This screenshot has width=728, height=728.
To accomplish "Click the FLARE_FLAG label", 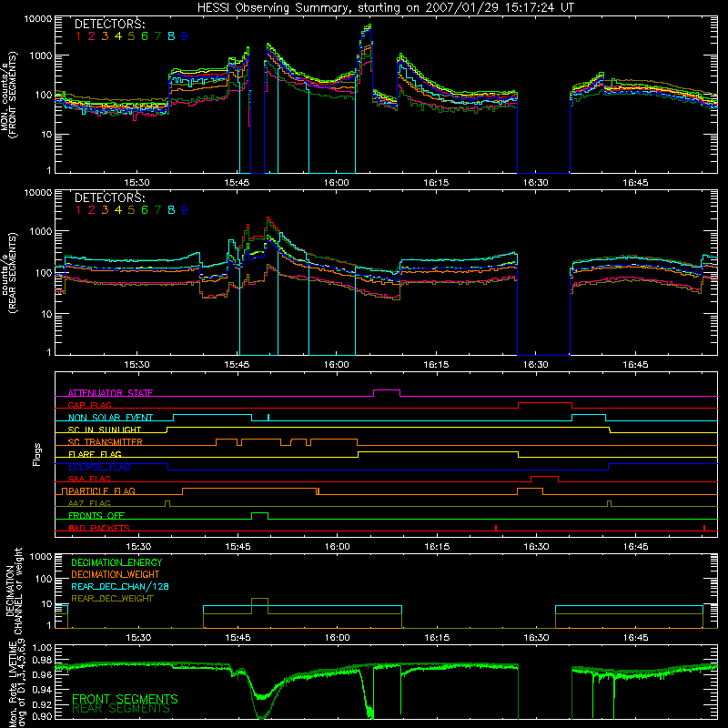I will (x=95, y=454).
